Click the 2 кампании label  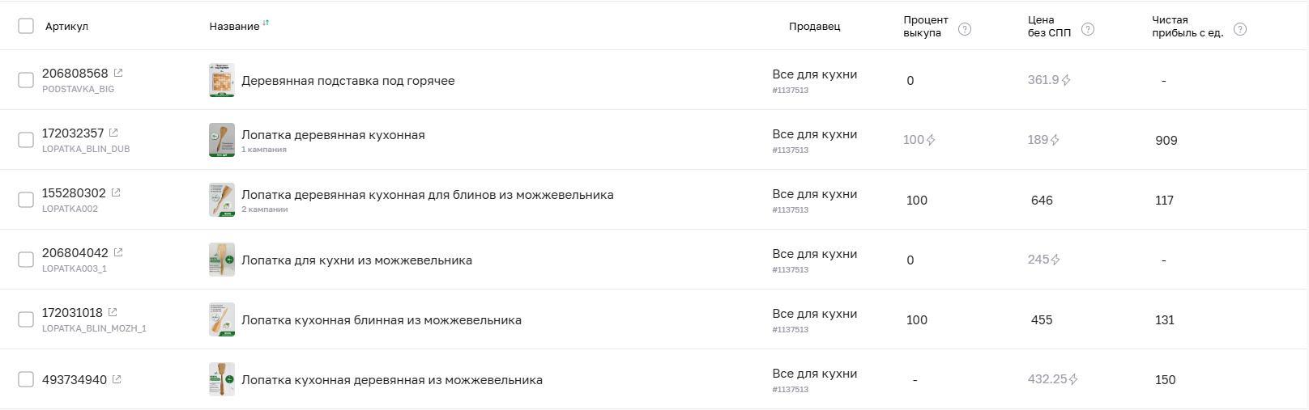point(264,209)
